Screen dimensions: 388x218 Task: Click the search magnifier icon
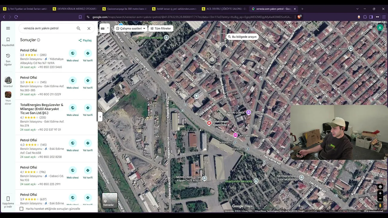[79, 28]
